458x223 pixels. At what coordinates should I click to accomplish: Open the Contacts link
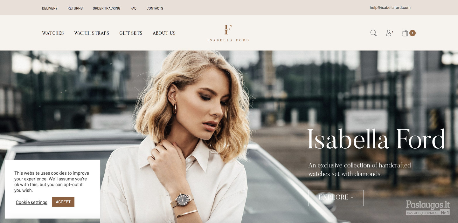click(155, 8)
